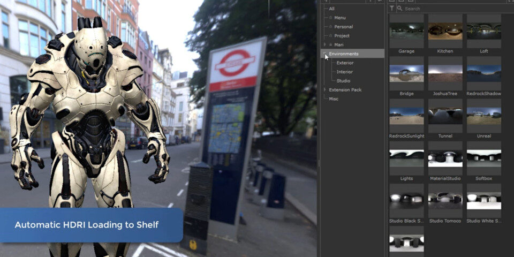Choose the Loft environment thumbnail
The height and width of the screenshot is (257, 514).
(483, 31)
